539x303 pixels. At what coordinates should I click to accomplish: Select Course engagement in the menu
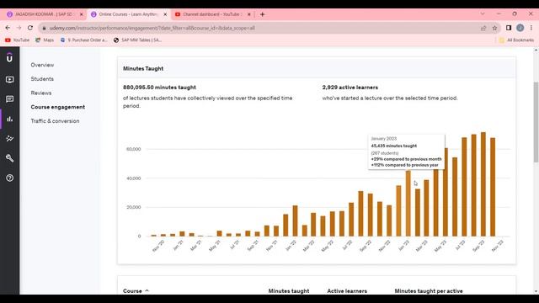click(58, 107)
